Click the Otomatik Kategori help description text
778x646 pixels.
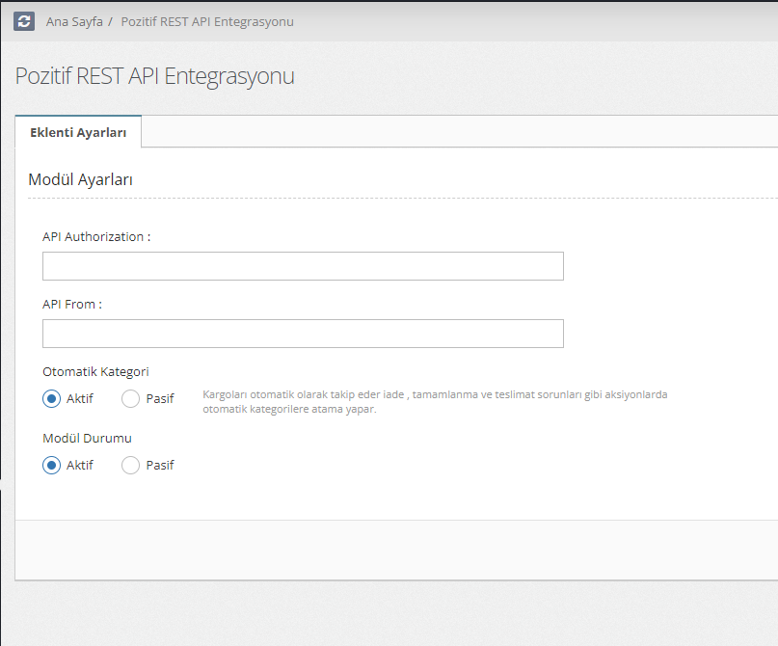(x=434, y=402)
